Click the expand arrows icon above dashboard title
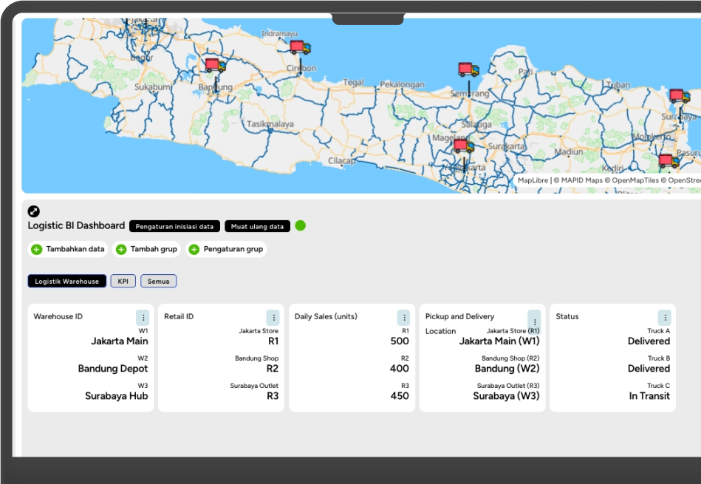This screenshot has width=701, height=484. tap(34, 211)
